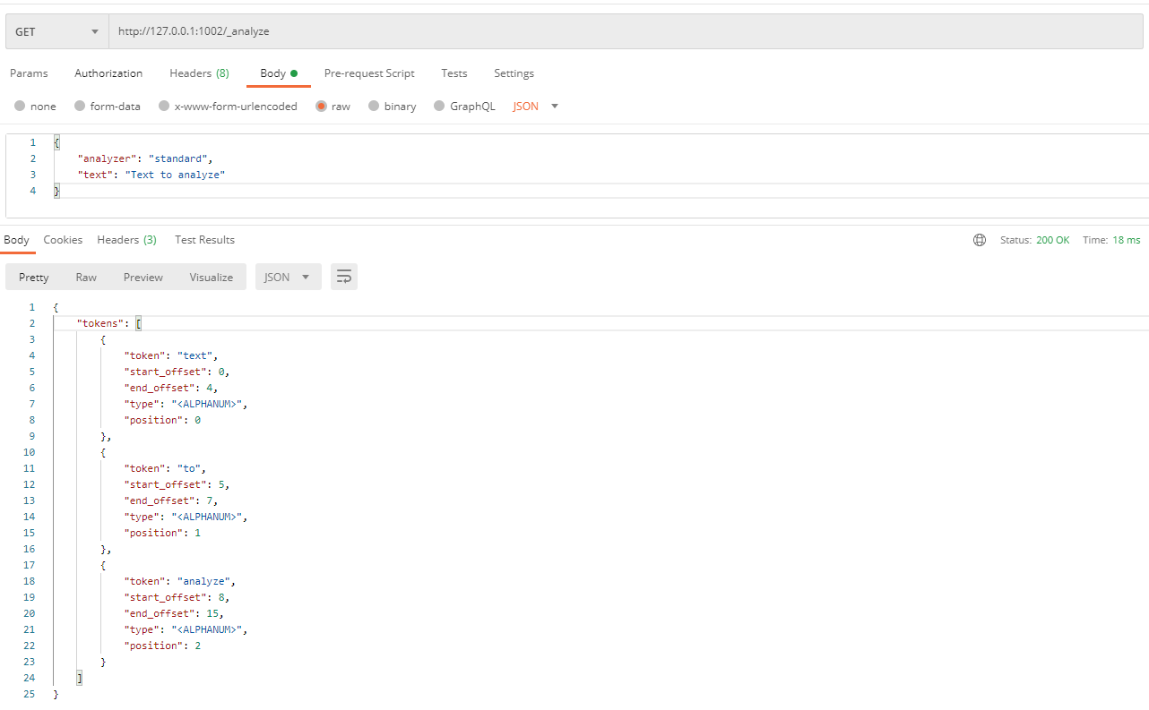The image size is (1149, 710).
Task: Open the response Headers (3) tab
Action: point(126,240)
